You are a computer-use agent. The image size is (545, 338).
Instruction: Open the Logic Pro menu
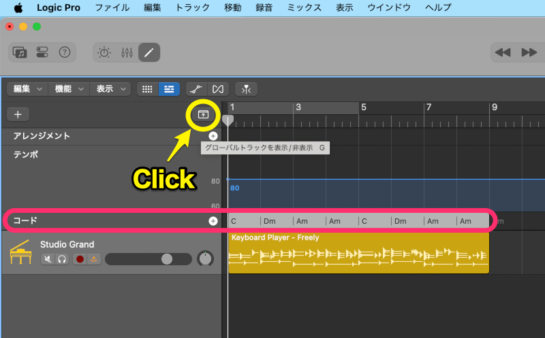(59, 7)
